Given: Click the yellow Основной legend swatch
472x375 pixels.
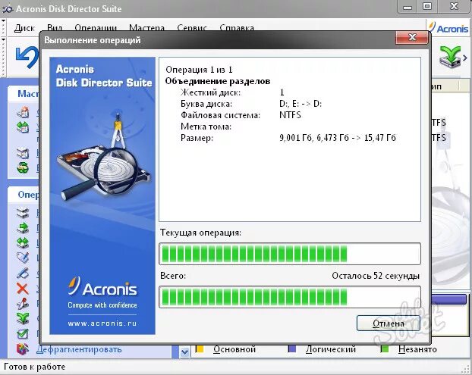Looking at the screenshot, I should pos(200,348).
